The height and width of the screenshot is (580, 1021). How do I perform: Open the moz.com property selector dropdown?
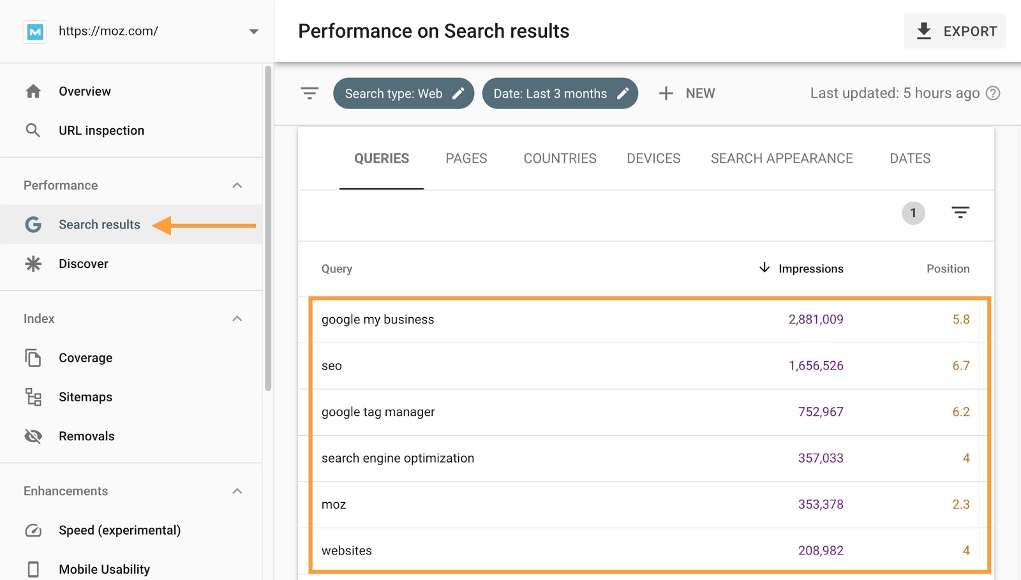(x=253, y=31)
